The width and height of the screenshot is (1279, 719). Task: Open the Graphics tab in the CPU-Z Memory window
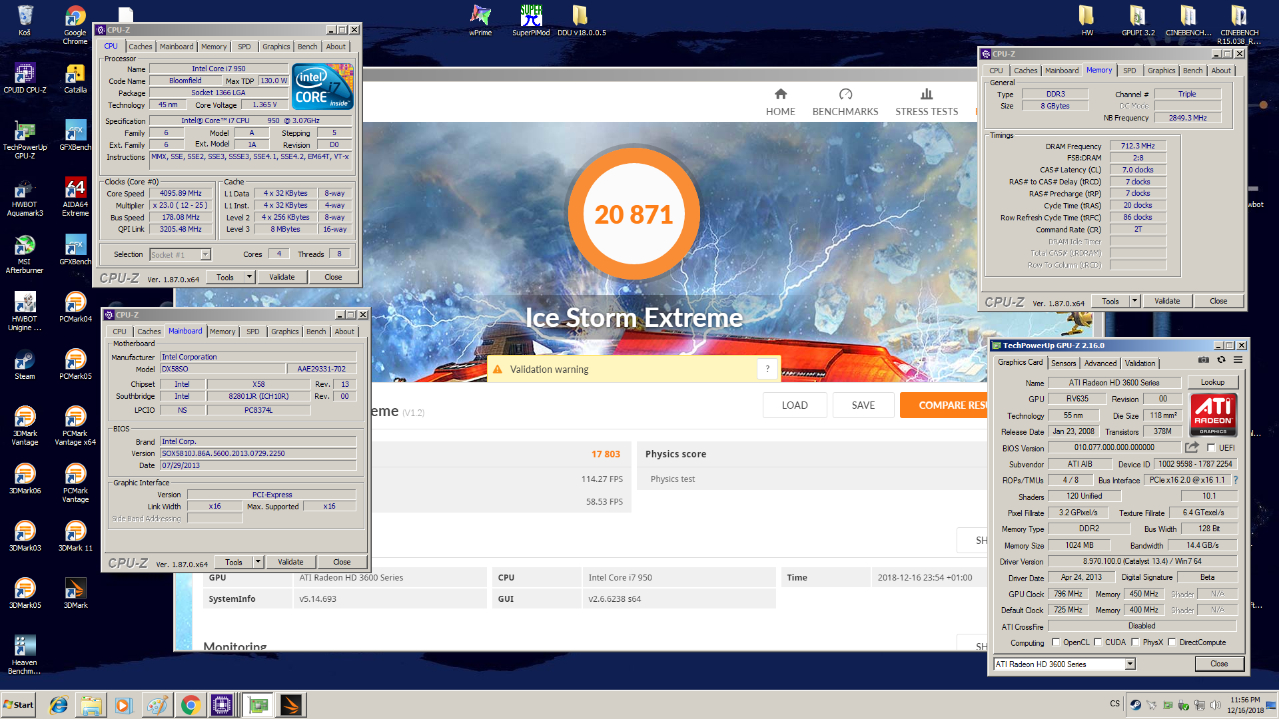pos(1161,71)
